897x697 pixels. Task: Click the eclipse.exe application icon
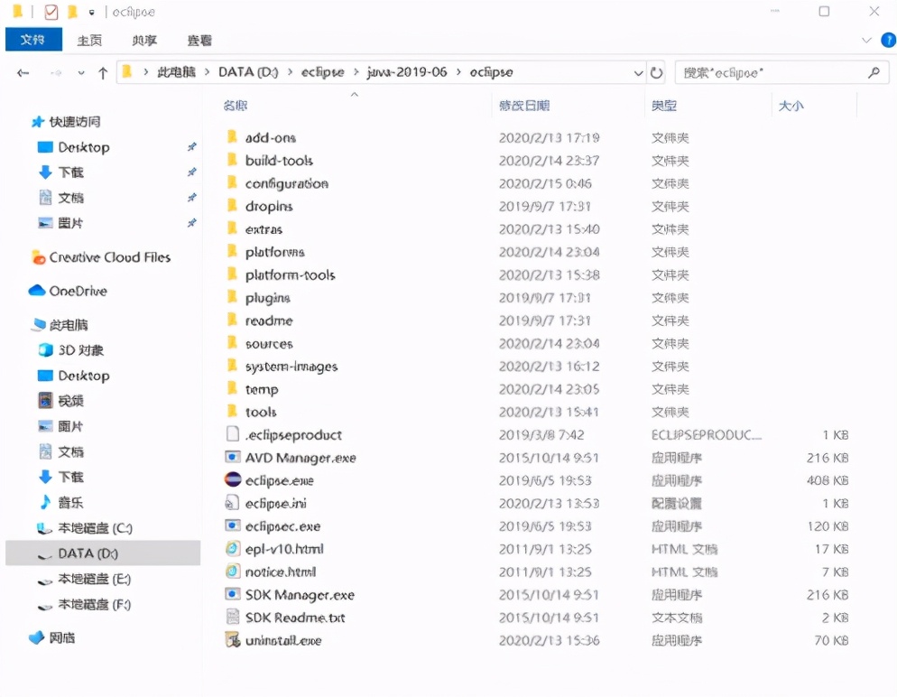pos(232,479)
